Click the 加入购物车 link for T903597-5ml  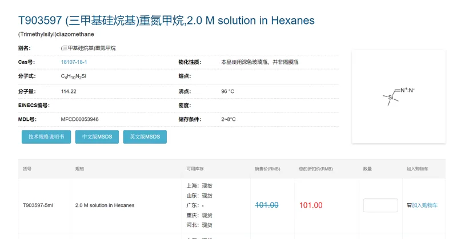click(424, 205)
